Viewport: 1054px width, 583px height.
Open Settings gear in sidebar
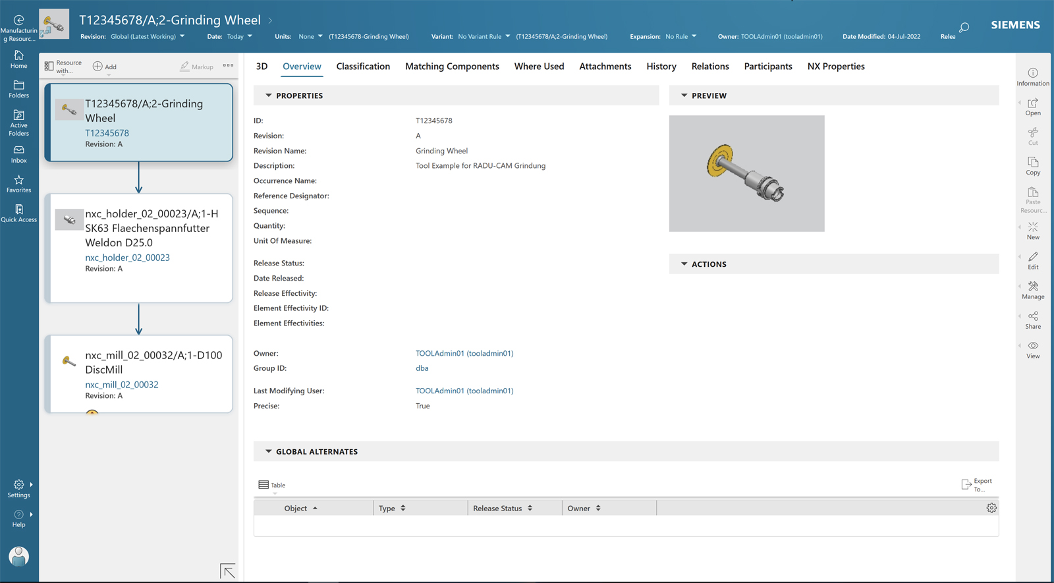18,489
